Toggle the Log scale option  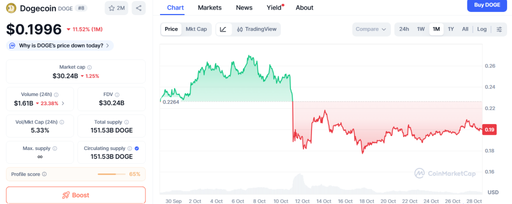481,29
